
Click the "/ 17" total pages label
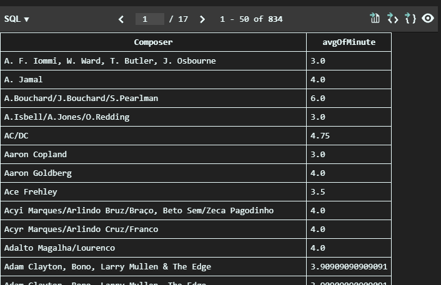click(x=178, y=19)
